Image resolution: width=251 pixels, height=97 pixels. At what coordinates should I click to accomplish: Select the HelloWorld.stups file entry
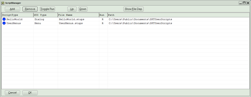(x=72, y=19)
